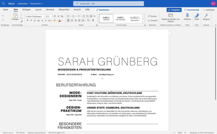Viewport: 217px width, 134px height.
Task: Activate the format painter brush
Action: 21,22
